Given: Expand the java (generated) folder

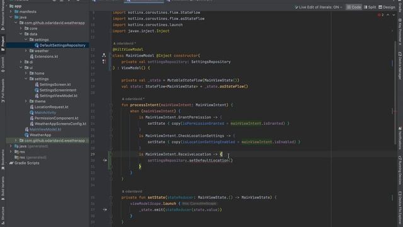Looking at the screenshot, I should [x=11, y=146].
